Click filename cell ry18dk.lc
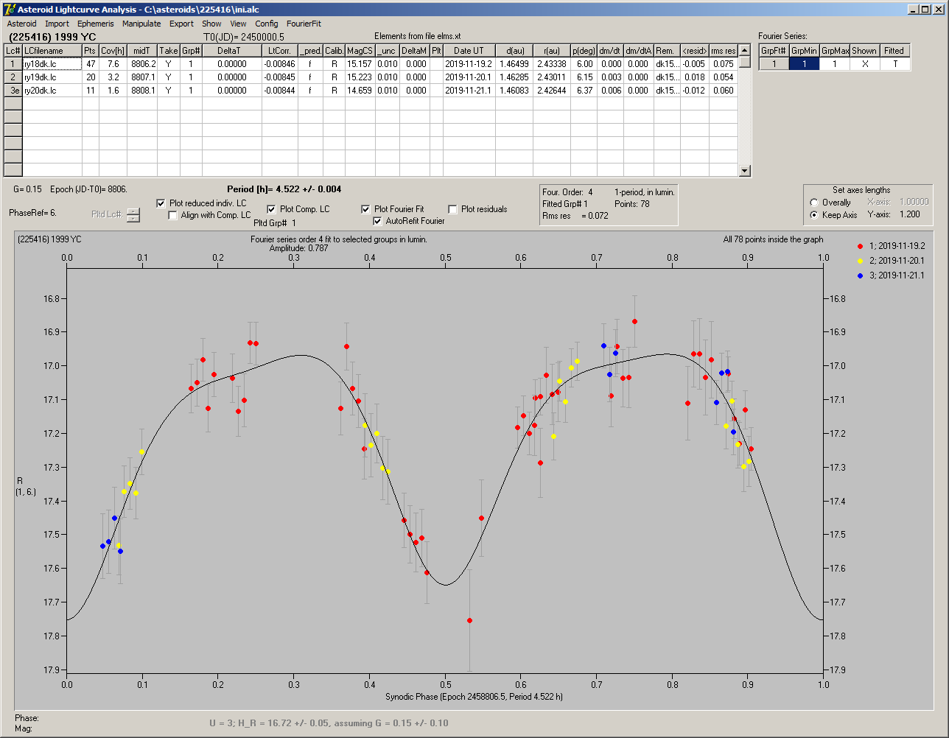This screenshot has height=738, width=949. [52, 64]
